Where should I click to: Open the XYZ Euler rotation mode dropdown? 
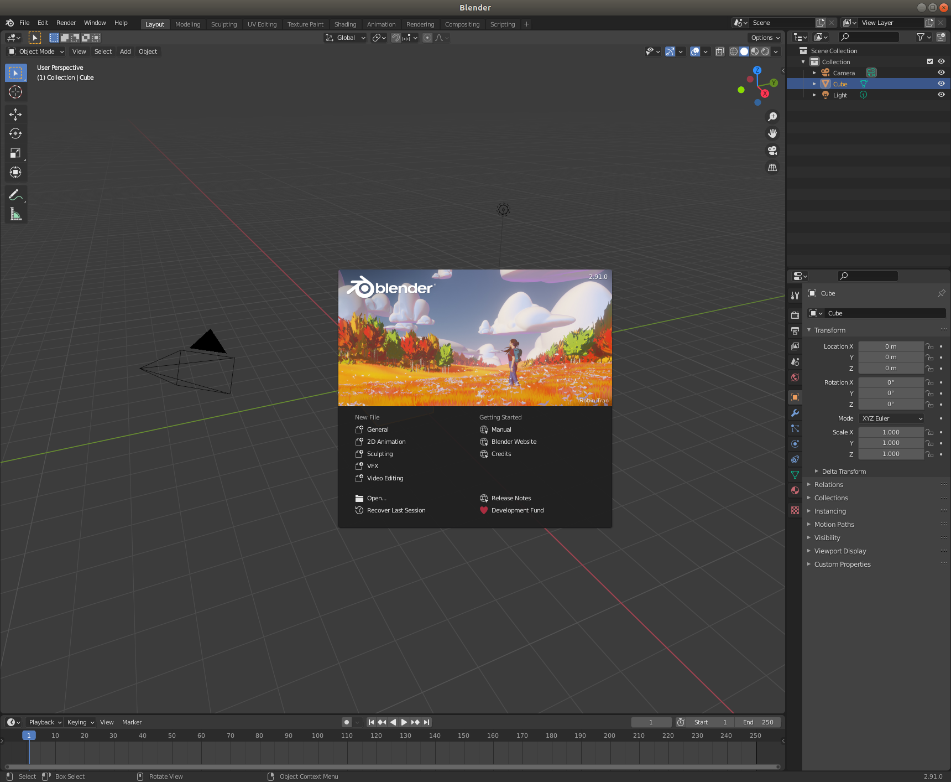(x=891, y=418)
